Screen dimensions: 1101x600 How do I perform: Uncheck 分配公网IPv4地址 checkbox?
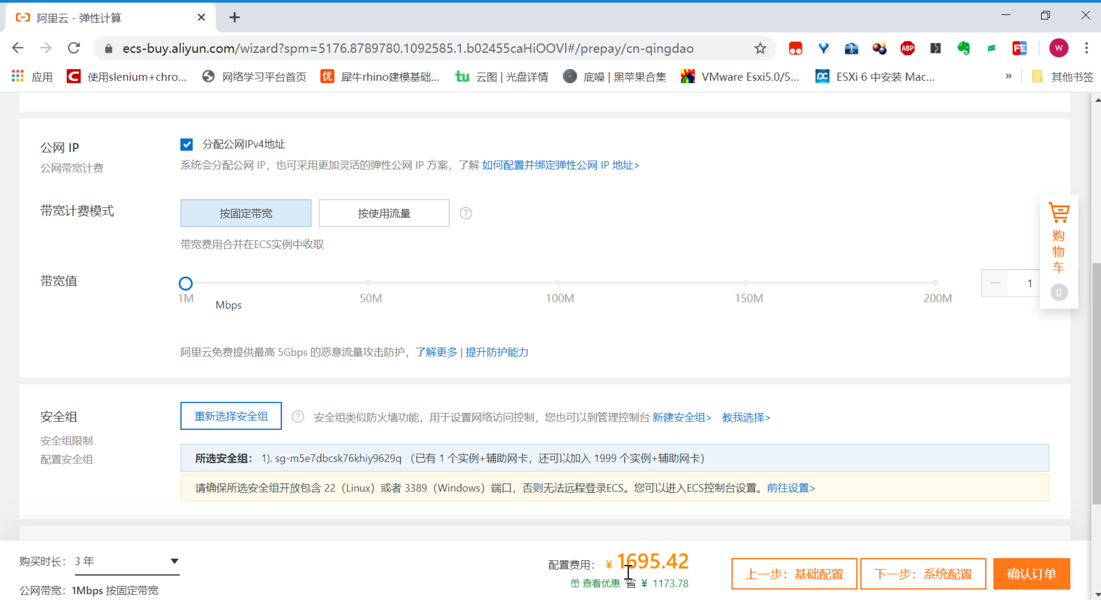pos(187,145)
